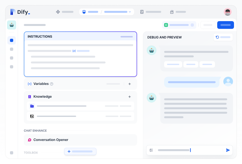Click the Variables help question mark icon
Viewport: 242px width, 164px height.
pos(51,84)
